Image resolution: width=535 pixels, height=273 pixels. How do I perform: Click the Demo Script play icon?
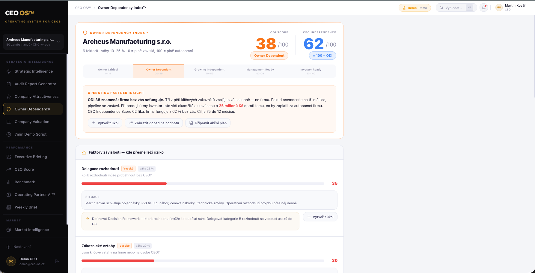click(9, 134)
